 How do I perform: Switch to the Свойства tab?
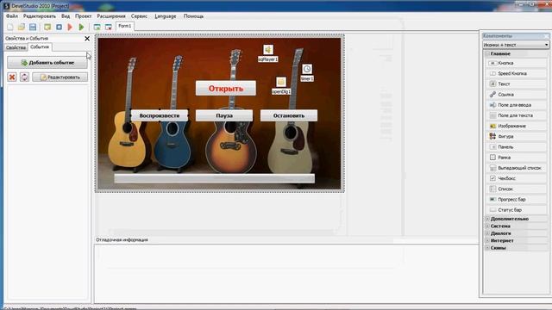(16, 47)
